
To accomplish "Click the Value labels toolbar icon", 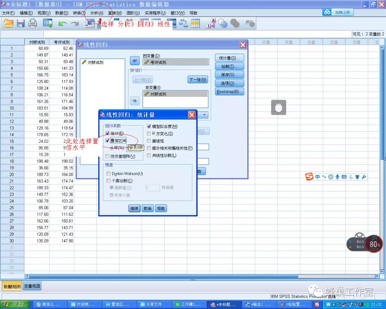I will click(211, 24).
